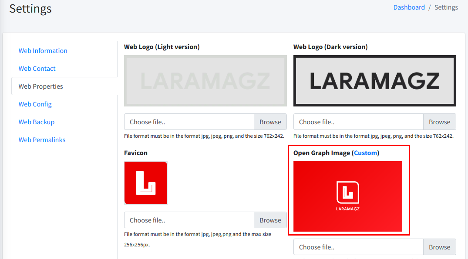Screen dimensions: 468x259
Task: Click the dark version LARAMAGZ logo preview
Action: pos(374,81)
